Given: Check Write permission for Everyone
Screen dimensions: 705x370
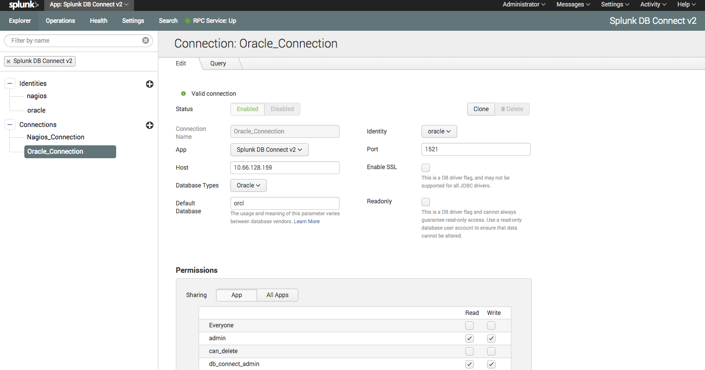Looking at the screenshot, I should [491, 326].
